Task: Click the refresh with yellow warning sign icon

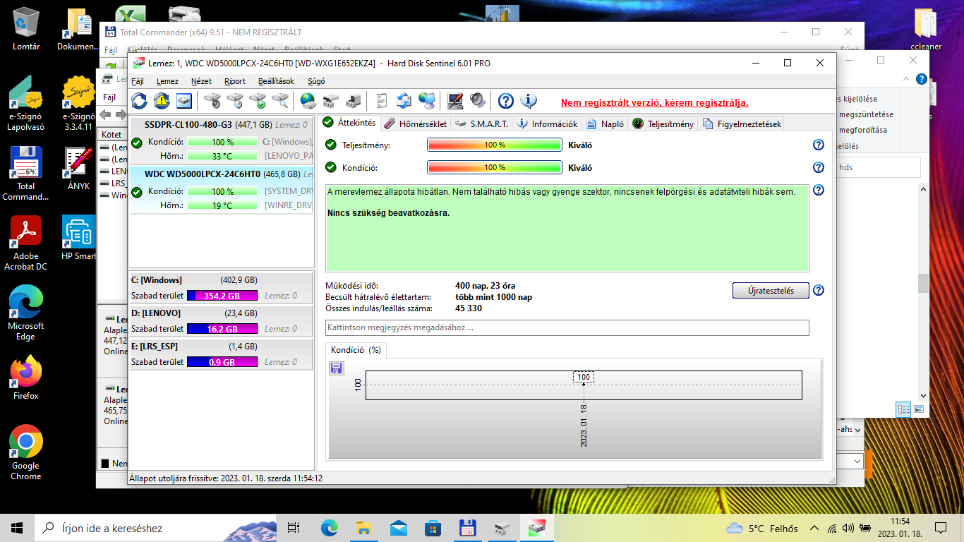Action: [162, 101]
